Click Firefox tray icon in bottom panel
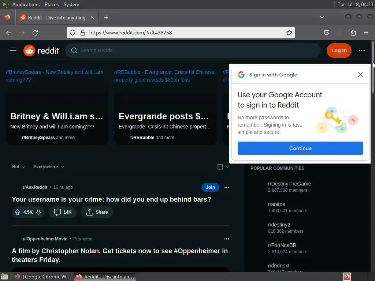The height and width of the screenshot is (281, 375). tap(347, 277)
